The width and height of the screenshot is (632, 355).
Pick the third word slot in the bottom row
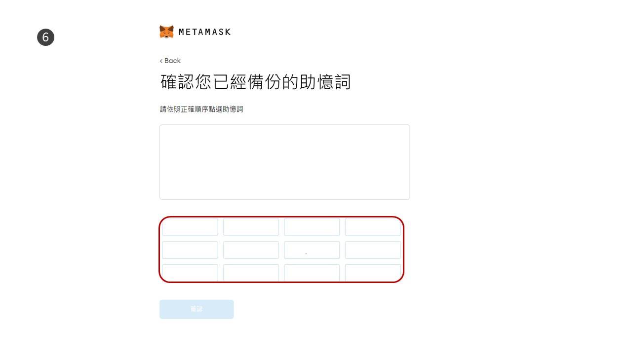(x=312, y=273)
